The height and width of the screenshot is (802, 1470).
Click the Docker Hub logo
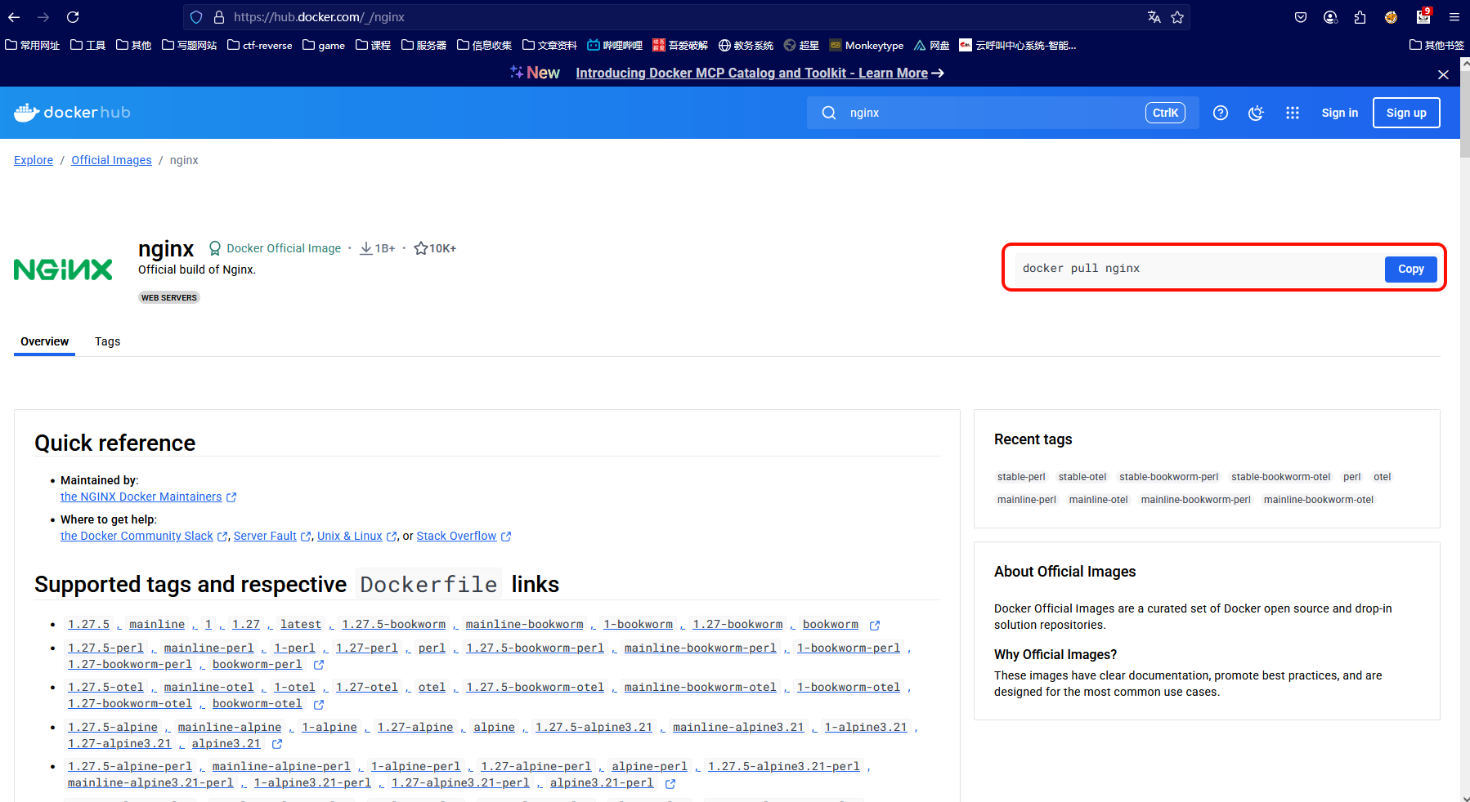coord(72,113)
